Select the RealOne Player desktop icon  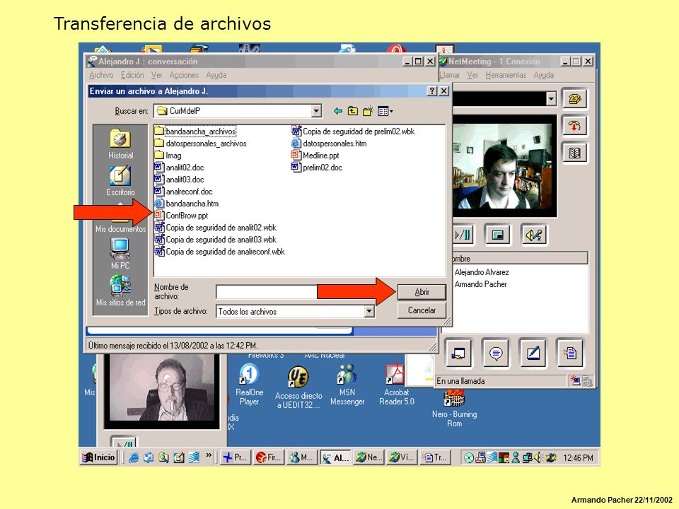click(x=250, y=385)
